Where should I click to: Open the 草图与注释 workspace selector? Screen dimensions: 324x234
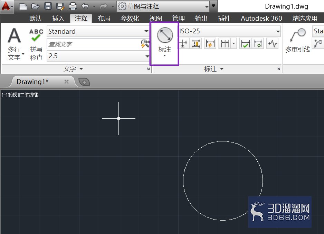[x=163, y=6]
